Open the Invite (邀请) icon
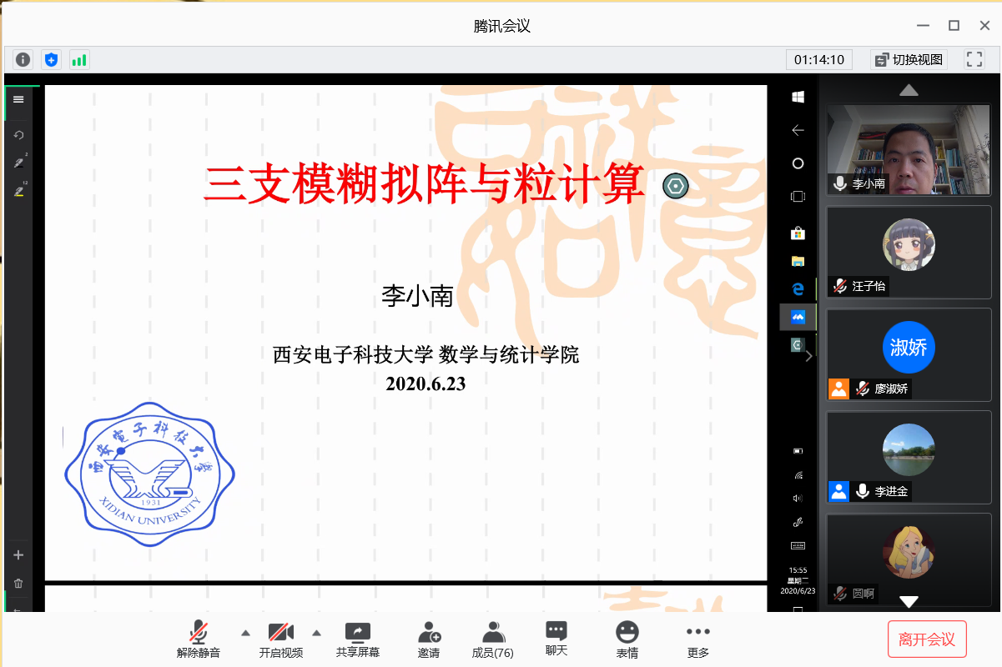This screenshot has height=667, width=1002. pyautogui.click(x=429, y=639)
